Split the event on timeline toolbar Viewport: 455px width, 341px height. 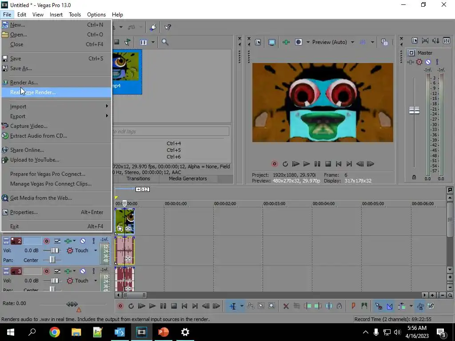[x=328, y=306]
